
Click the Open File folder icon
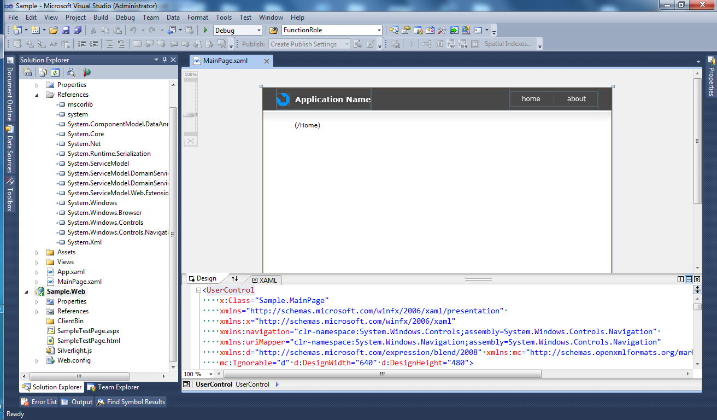pyautogui.click(x=54, y=30)
